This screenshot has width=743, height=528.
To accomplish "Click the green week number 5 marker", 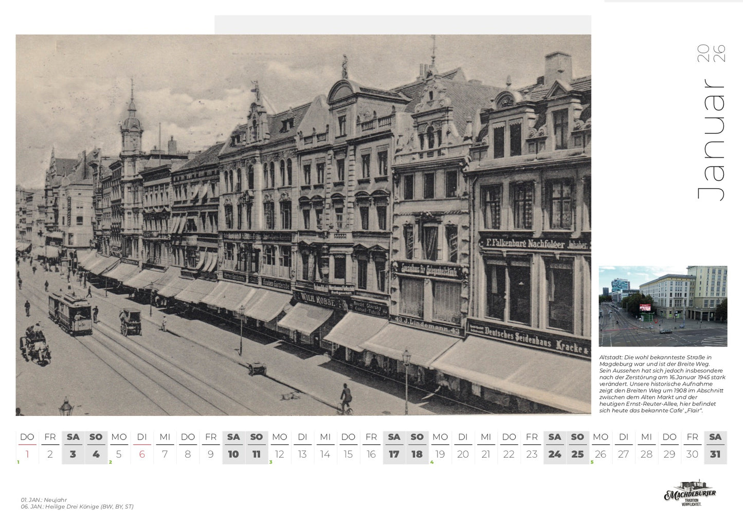I will 592,462.
